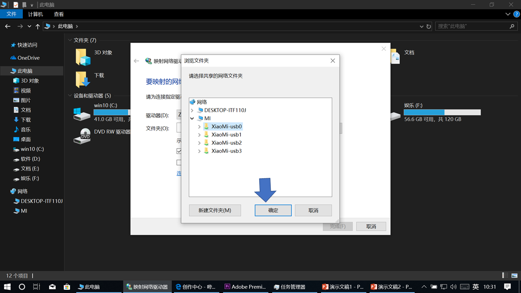This screenshot has width=521, height=293.
Task: Open Microsoft Store from the taskbar
Action: coord(67,287)
